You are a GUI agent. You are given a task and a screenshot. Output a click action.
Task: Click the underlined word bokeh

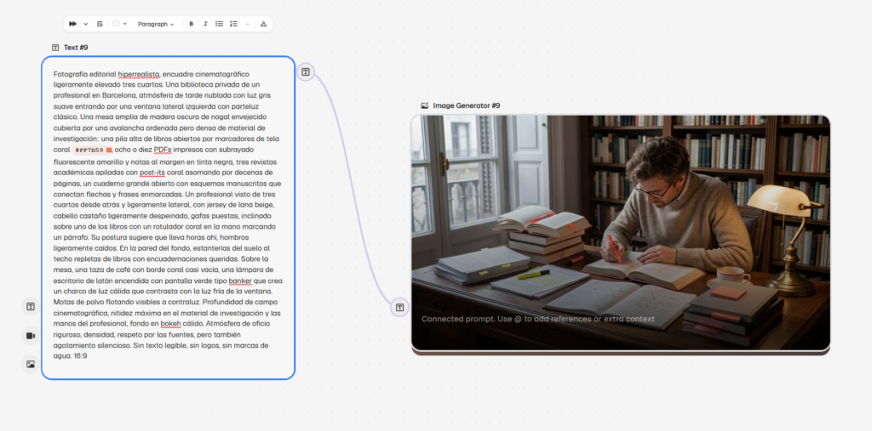coord(170,324)
